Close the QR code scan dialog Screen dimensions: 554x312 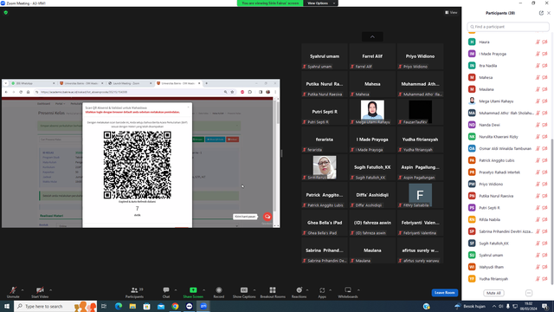click(x=189, y=107)
